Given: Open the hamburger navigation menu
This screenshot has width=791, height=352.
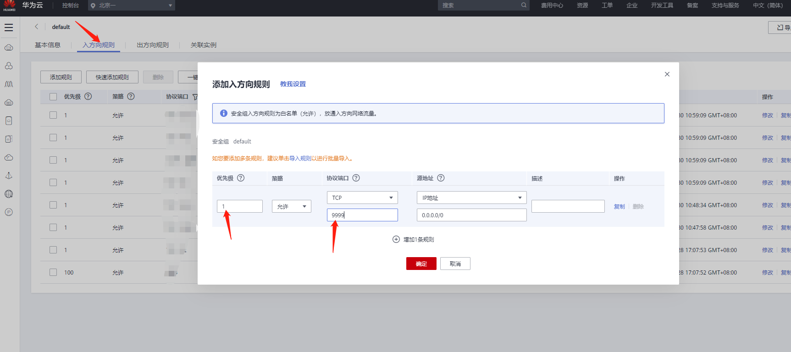Looking at the screenshot, I should pos(9,27).
